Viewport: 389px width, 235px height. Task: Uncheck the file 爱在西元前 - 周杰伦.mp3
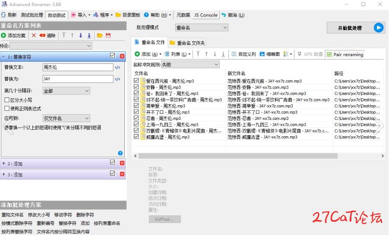coord(136,81)
